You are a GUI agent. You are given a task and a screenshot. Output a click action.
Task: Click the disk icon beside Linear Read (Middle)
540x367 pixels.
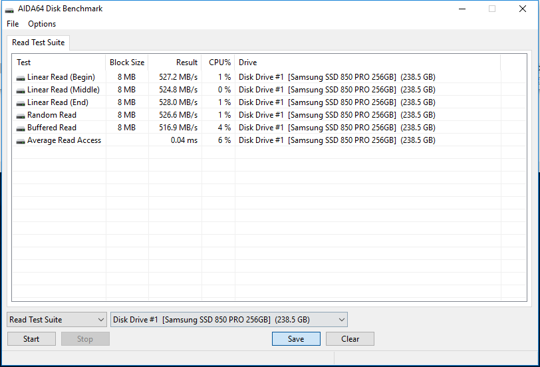click(x=21, y=90)
